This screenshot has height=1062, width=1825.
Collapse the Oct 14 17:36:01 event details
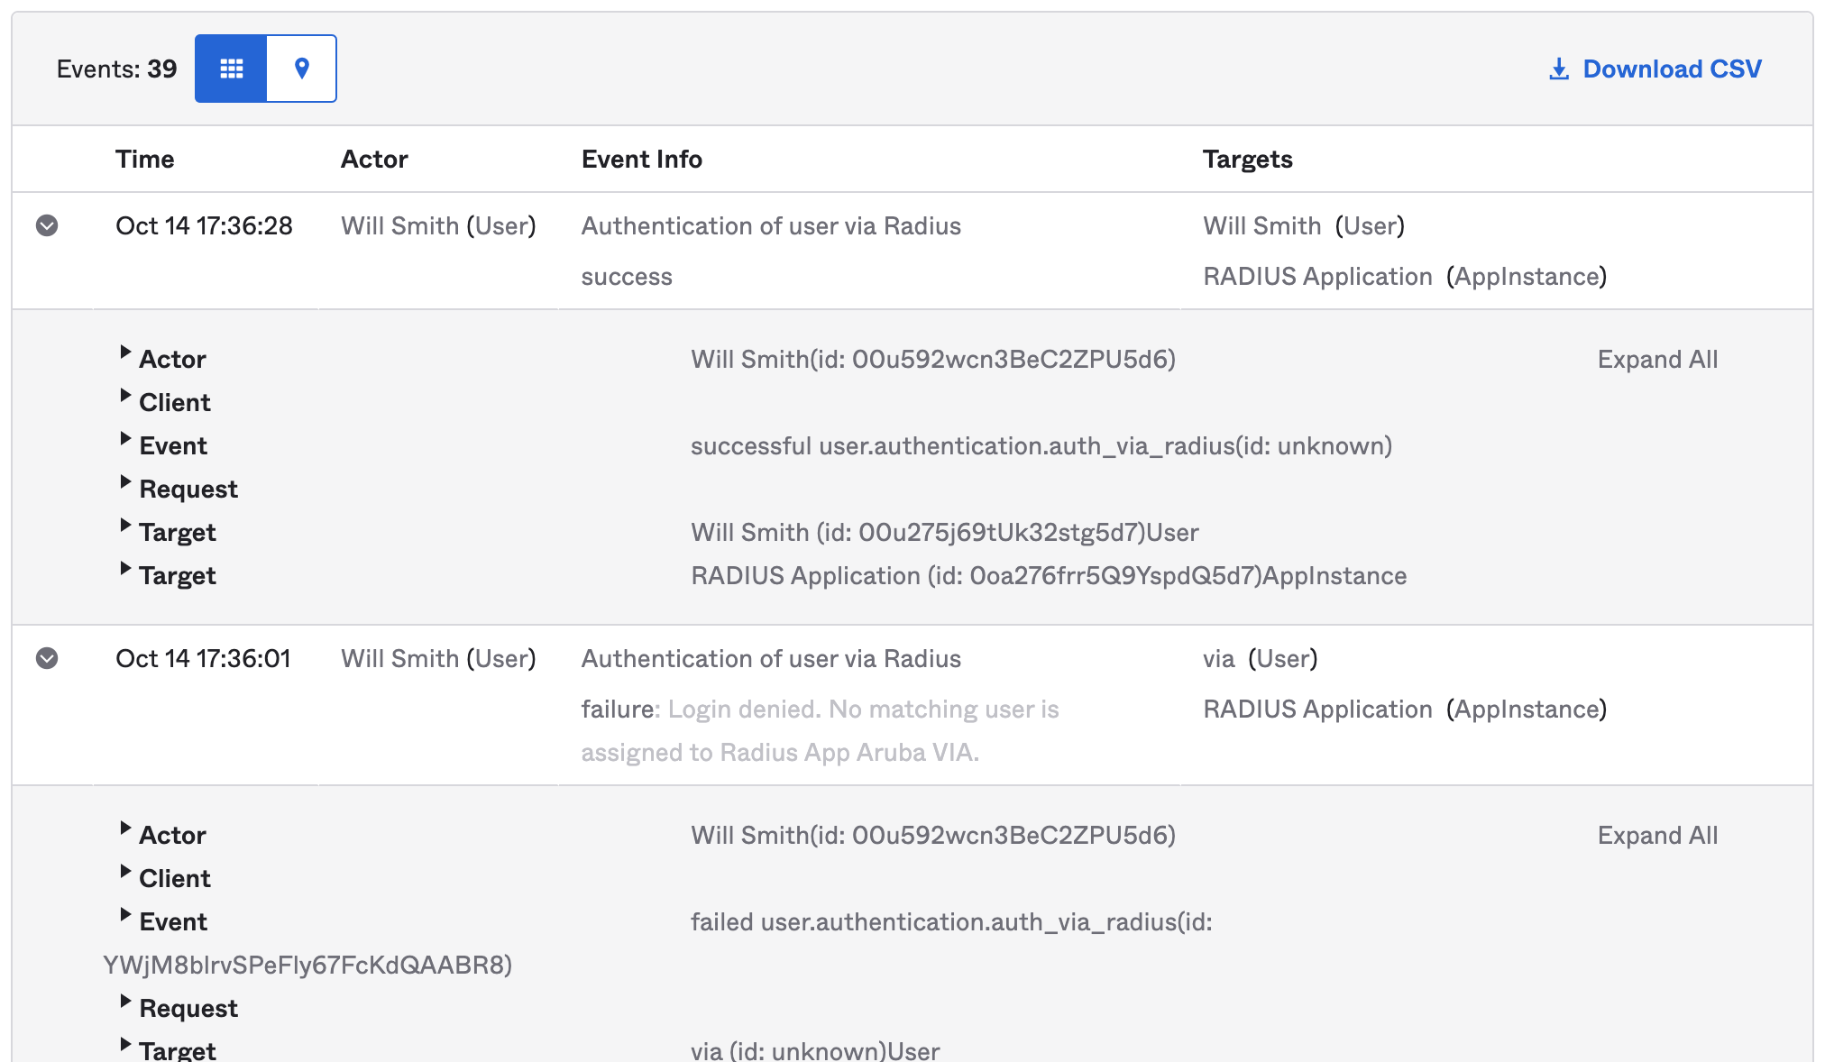[47, 658]
